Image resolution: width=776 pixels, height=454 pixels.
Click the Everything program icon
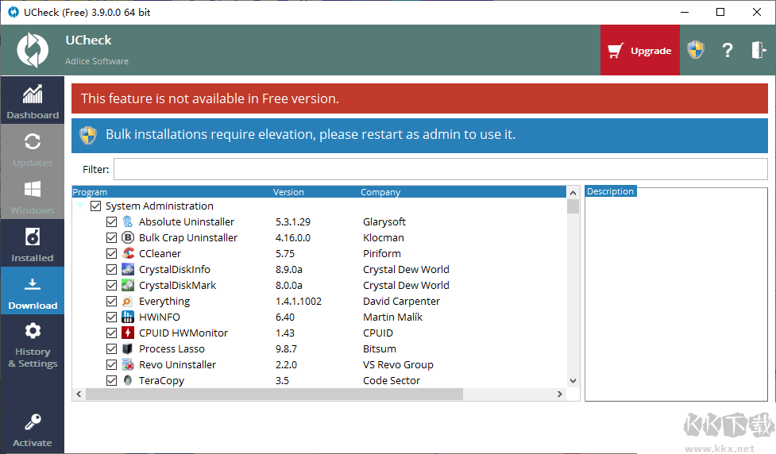(x=128, y=301)
